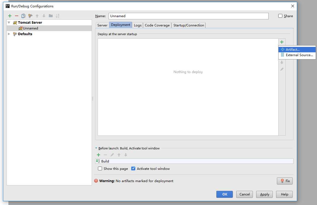The height and width of the screenshot is (205, 317).
Task: Open edit defaults wrench icon
Action: (30, 16)
